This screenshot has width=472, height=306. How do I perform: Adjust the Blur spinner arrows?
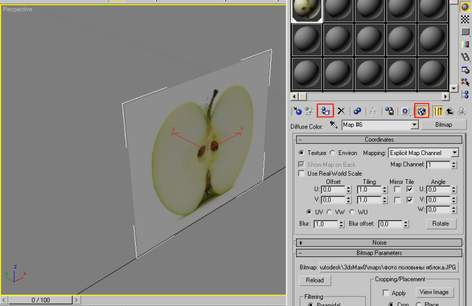[341, 224]
